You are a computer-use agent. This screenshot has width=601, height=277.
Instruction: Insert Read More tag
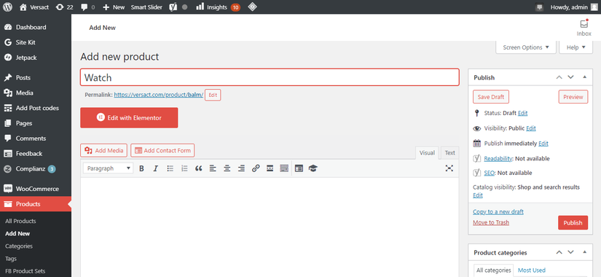[270, 168]
